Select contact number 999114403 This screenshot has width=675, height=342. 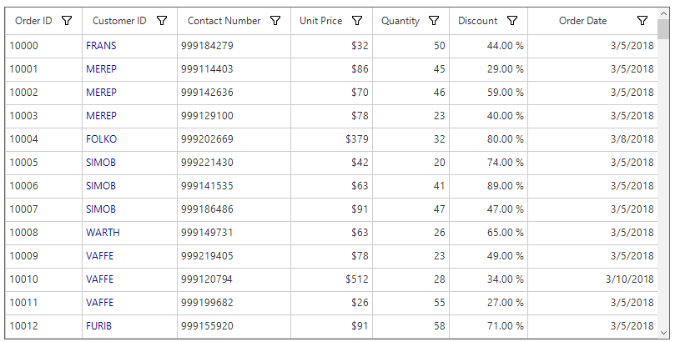coord(234,69)
